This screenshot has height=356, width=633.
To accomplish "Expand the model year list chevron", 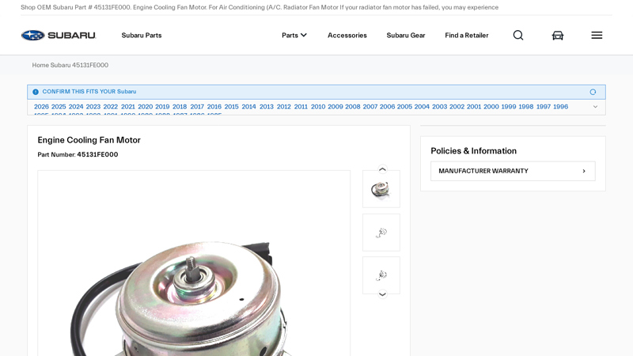I will click(x=595, y=107).
